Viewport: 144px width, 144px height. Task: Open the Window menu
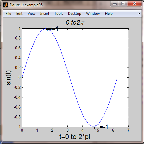(x=93, y=14)
